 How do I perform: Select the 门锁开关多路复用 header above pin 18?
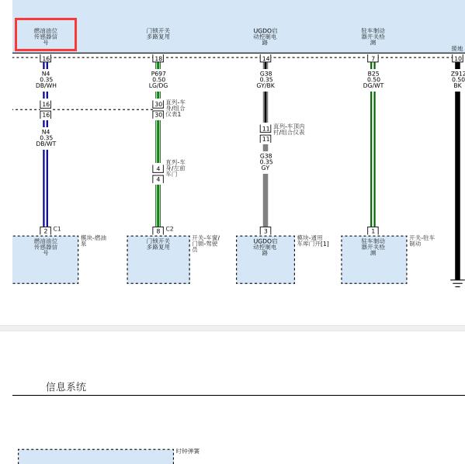158,33
